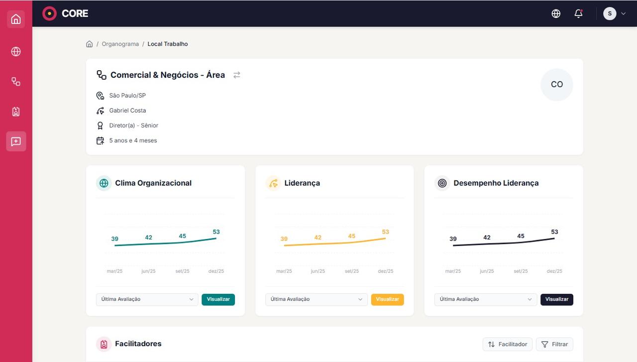Open the globe icon in the sidebar
This screenshot has width=637, height=362.
click(x=16, y=52)
